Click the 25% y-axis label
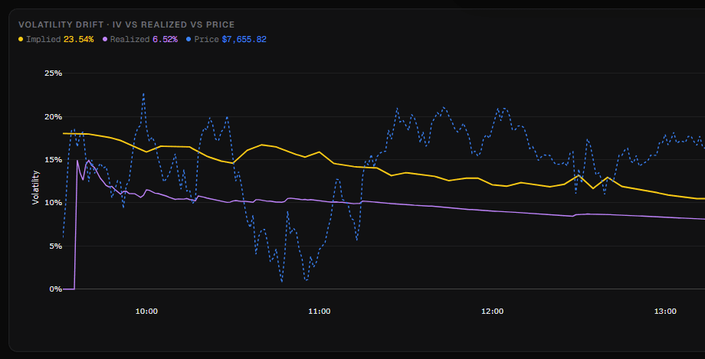 (x=53, y=73)
